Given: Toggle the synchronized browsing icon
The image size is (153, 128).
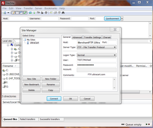Looking at the screenshot, I should 59,13.
